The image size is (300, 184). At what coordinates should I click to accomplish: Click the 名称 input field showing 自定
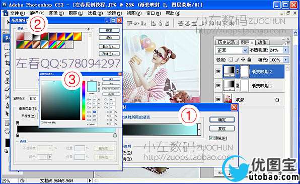(x=34, y=98)
